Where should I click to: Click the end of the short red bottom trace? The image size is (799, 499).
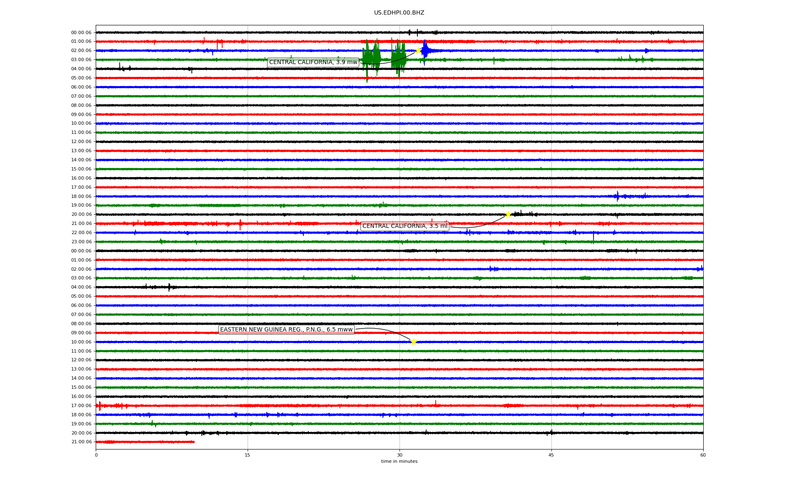(194, 442)
